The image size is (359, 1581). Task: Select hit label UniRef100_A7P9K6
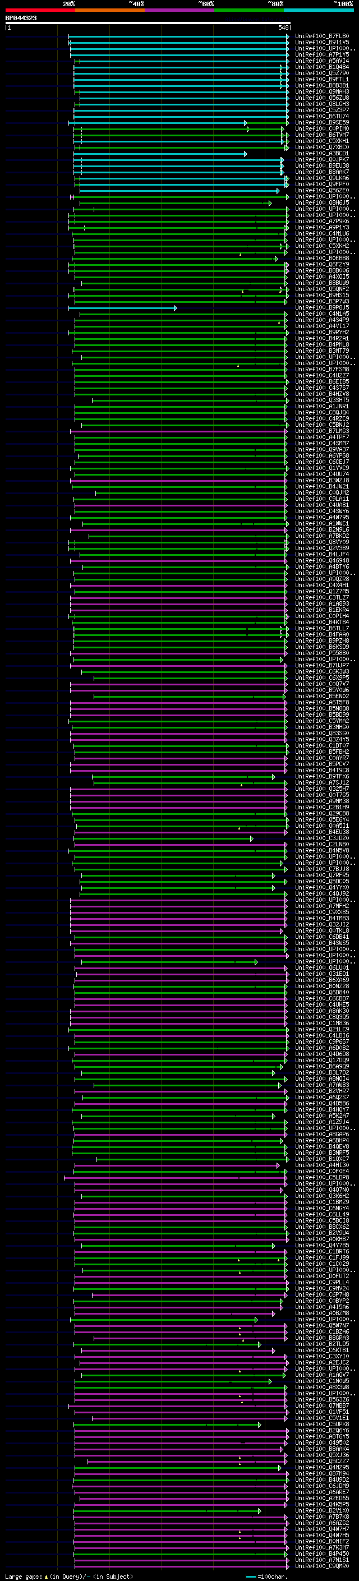(x=322, y=221)
